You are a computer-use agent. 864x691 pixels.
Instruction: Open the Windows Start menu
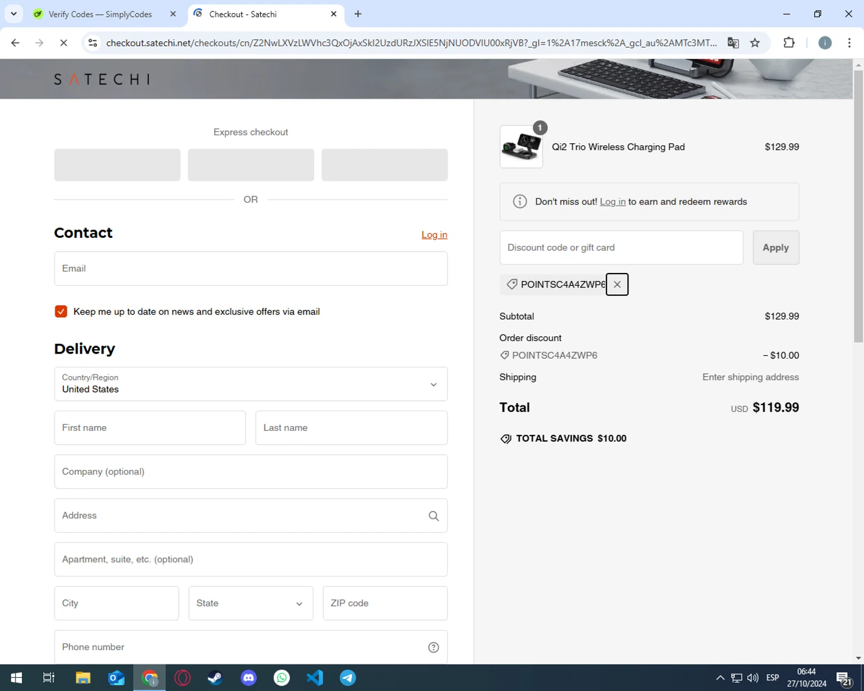coord(16,678)
